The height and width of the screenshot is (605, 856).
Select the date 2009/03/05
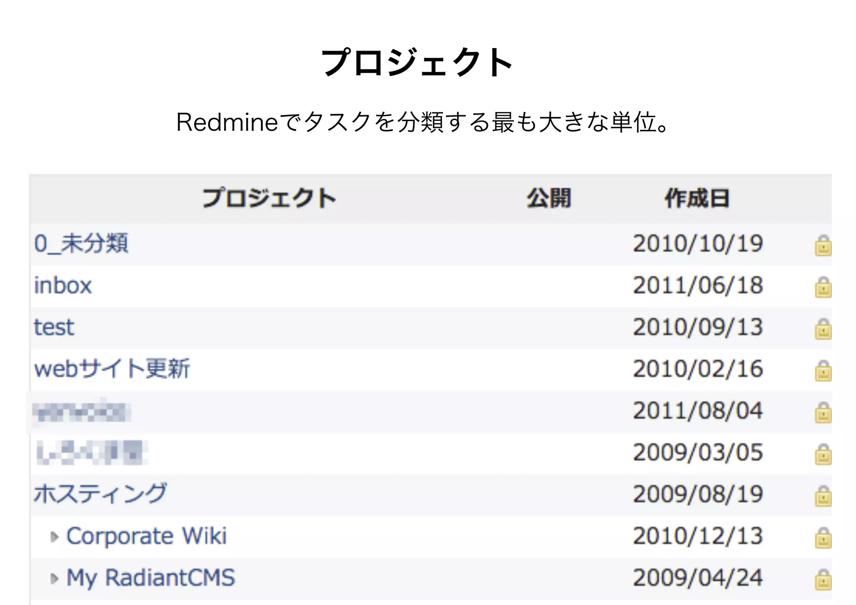point(698,452)
